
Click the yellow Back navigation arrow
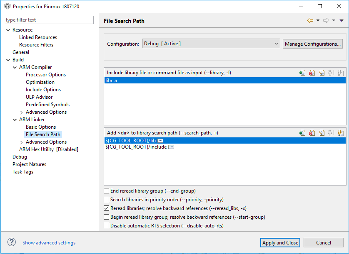pyautogui.click(x=310, y=20)
